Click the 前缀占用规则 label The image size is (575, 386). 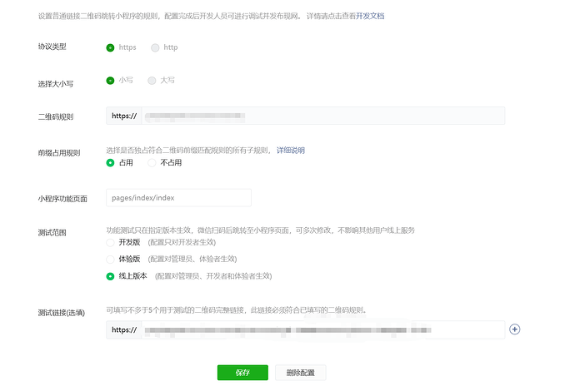tap(59, 153)
